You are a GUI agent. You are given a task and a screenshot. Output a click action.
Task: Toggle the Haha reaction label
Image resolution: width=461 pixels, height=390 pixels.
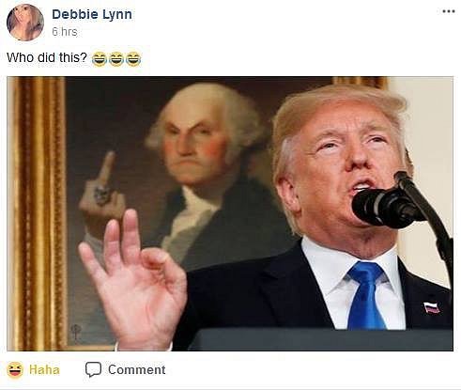coord(44,370)
